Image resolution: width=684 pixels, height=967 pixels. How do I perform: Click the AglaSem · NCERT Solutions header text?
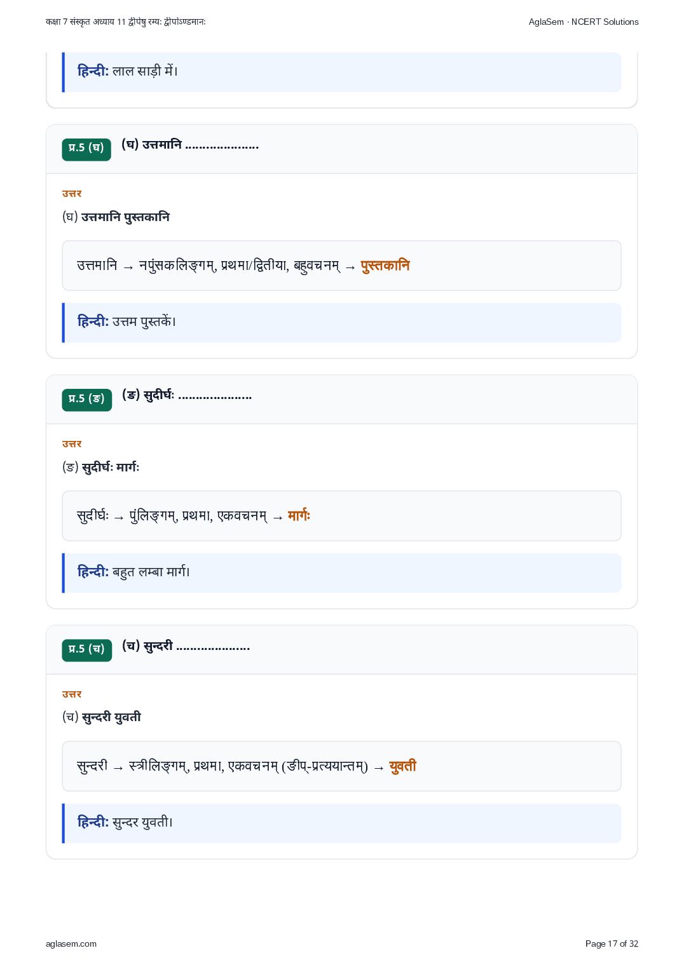tap(584, 22)
